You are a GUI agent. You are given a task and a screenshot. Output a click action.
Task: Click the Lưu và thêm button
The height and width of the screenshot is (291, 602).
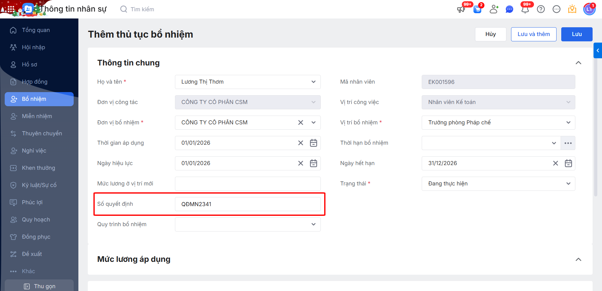coord(534,34)
